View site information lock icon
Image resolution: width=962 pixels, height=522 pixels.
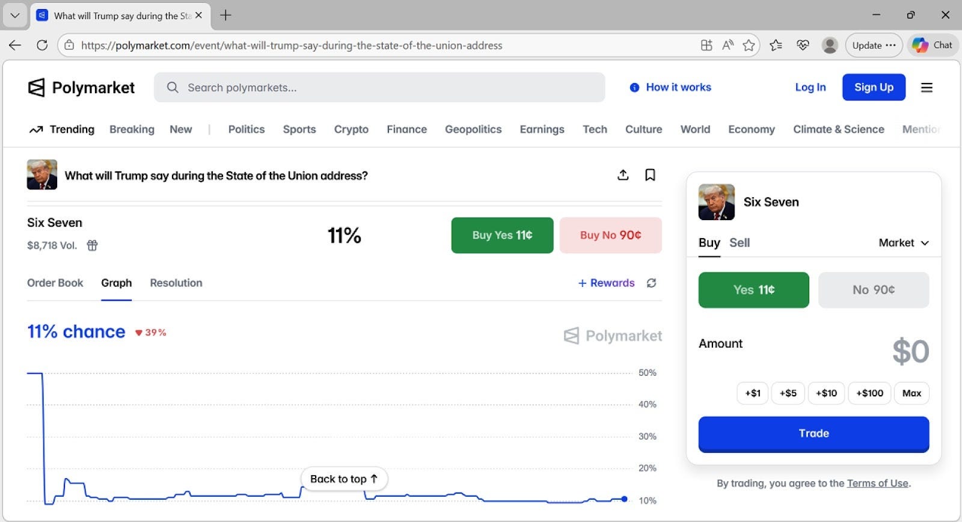tap(69, 45)
